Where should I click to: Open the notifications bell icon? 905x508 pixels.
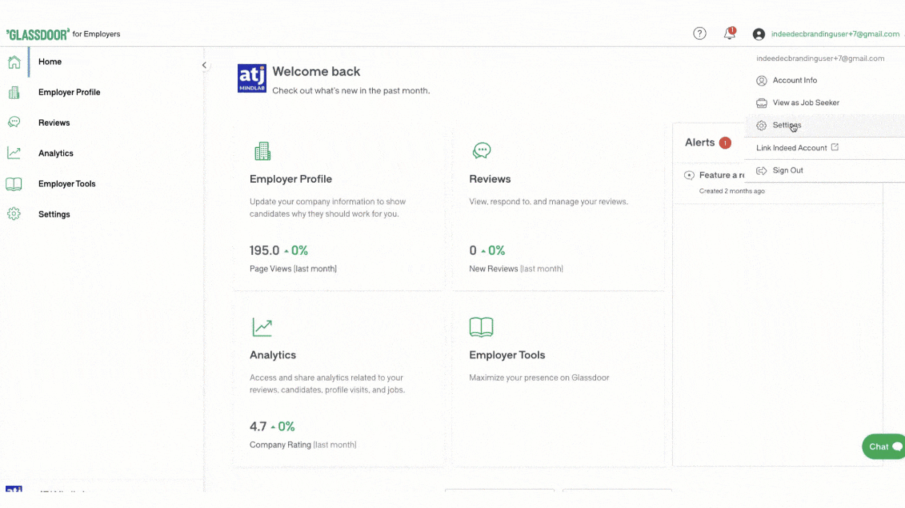point(730,33)
